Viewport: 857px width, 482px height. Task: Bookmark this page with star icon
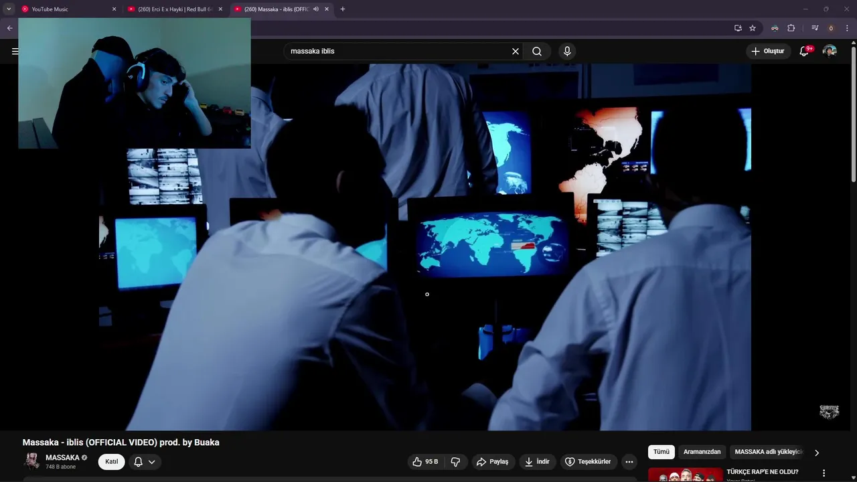(x=753, y=28)
